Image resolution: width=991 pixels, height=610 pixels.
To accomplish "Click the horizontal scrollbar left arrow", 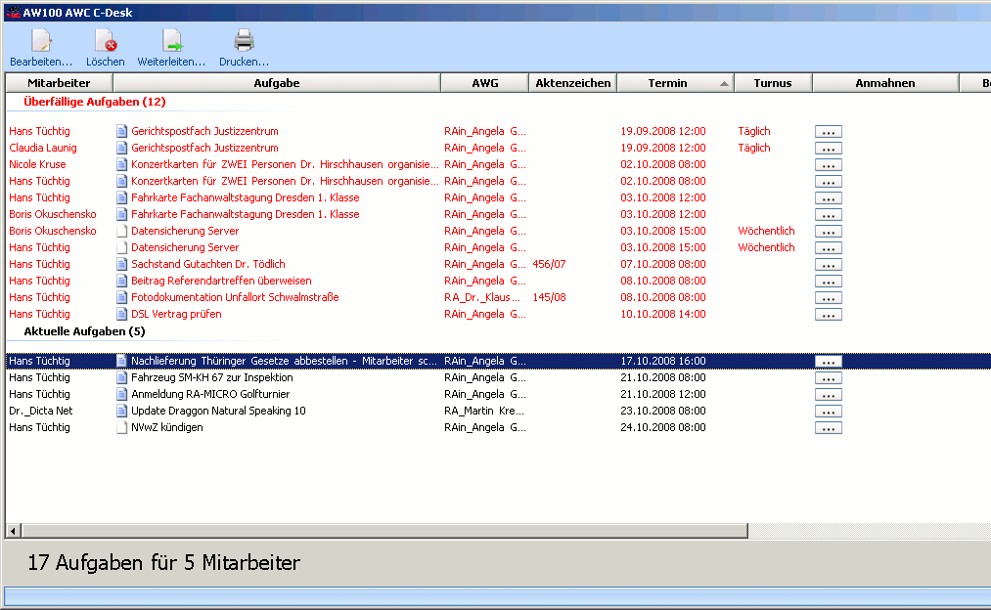I will pyautogui.click(x=14, y=531).
